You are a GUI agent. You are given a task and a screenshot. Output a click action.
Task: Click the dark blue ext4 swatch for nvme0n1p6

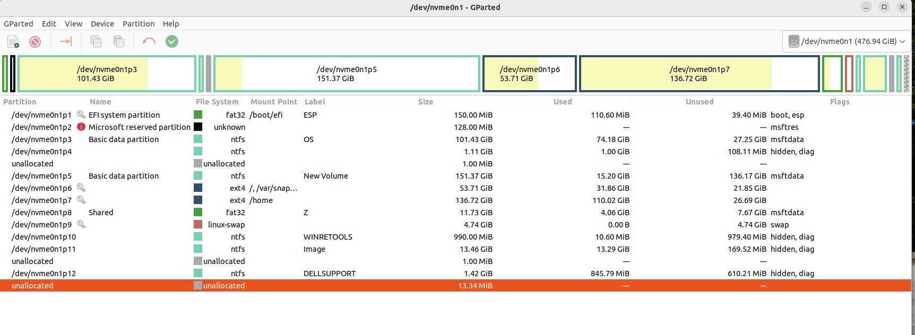[x=198, y=188]
